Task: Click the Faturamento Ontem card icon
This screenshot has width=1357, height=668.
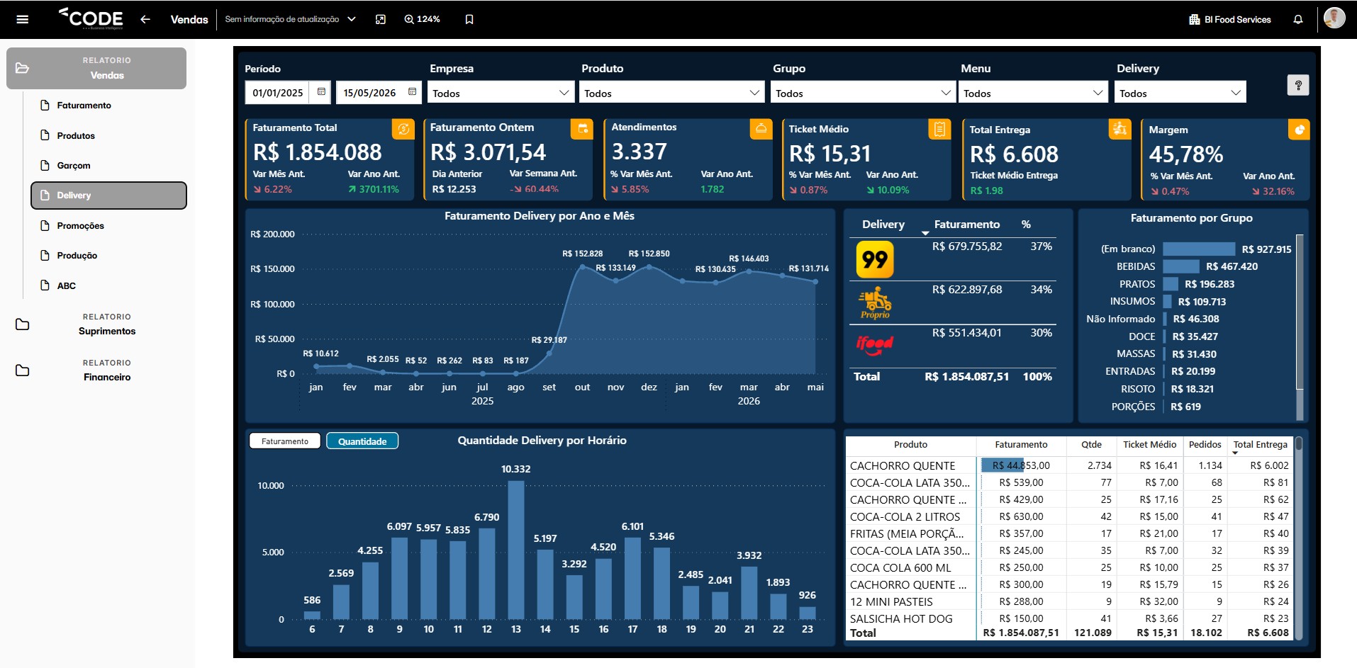Action: (x=582, y=129)
